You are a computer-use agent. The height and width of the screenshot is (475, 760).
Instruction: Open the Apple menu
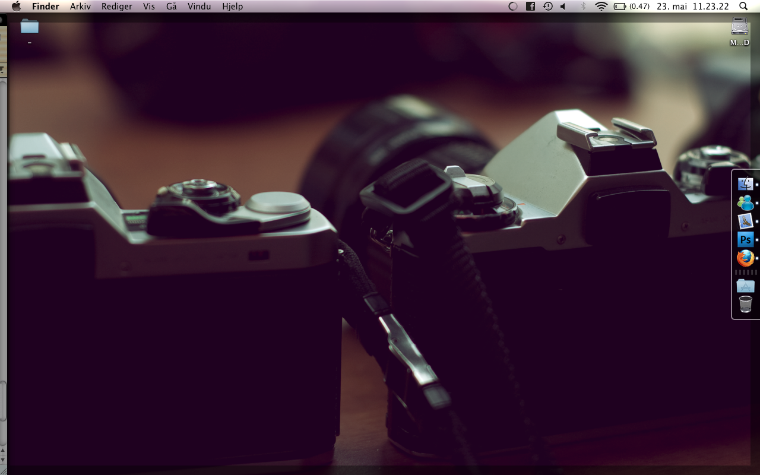point(16,6)
